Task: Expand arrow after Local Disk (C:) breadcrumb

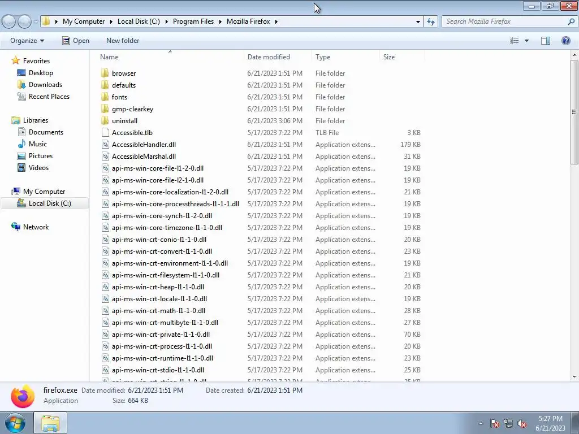Action: click(x=166, y=21)
